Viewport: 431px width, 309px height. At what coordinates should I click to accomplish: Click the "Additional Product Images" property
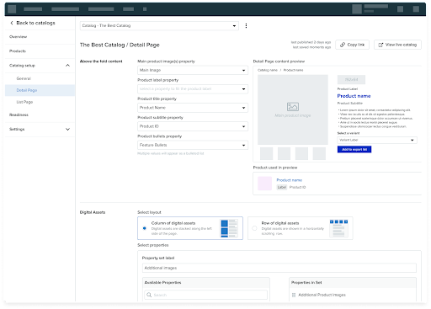click(x=322, y=295)
